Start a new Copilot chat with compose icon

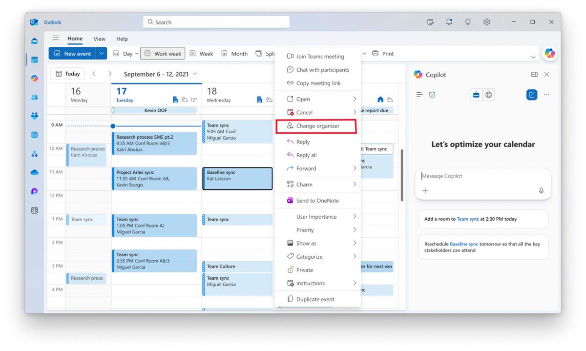pyautogui.click(x=531, y=95)
